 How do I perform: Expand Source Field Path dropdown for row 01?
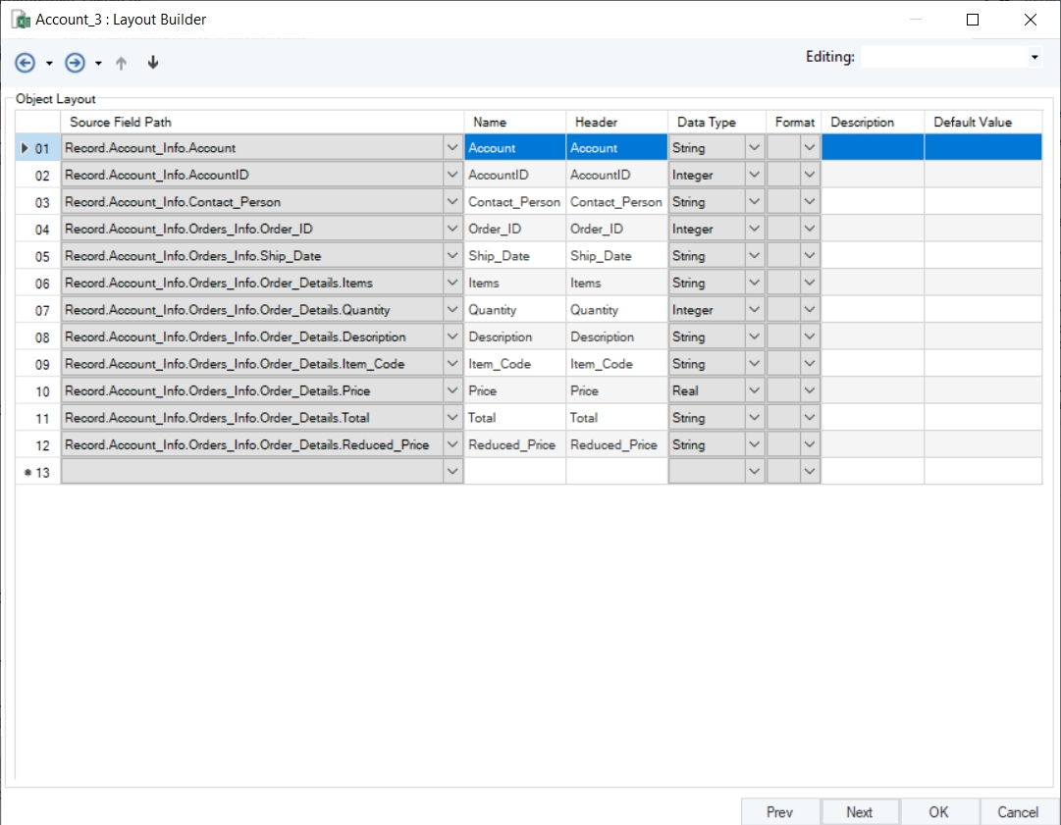[x=452, y=148]
